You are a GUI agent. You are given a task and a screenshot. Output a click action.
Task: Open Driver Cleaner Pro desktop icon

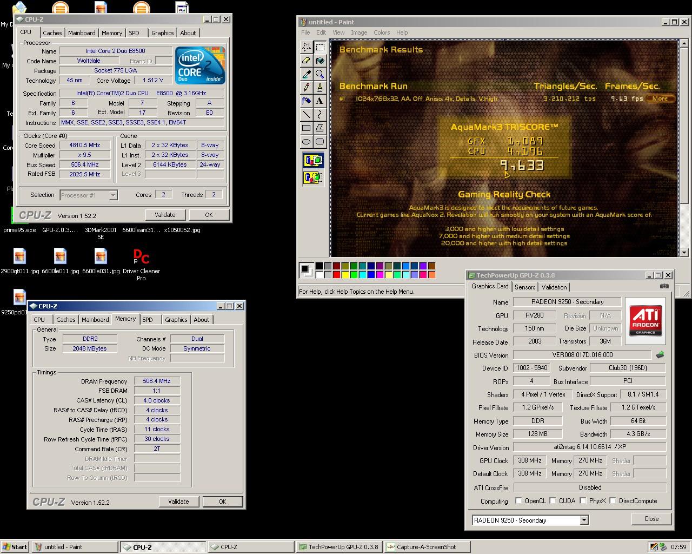click(141, 264)
